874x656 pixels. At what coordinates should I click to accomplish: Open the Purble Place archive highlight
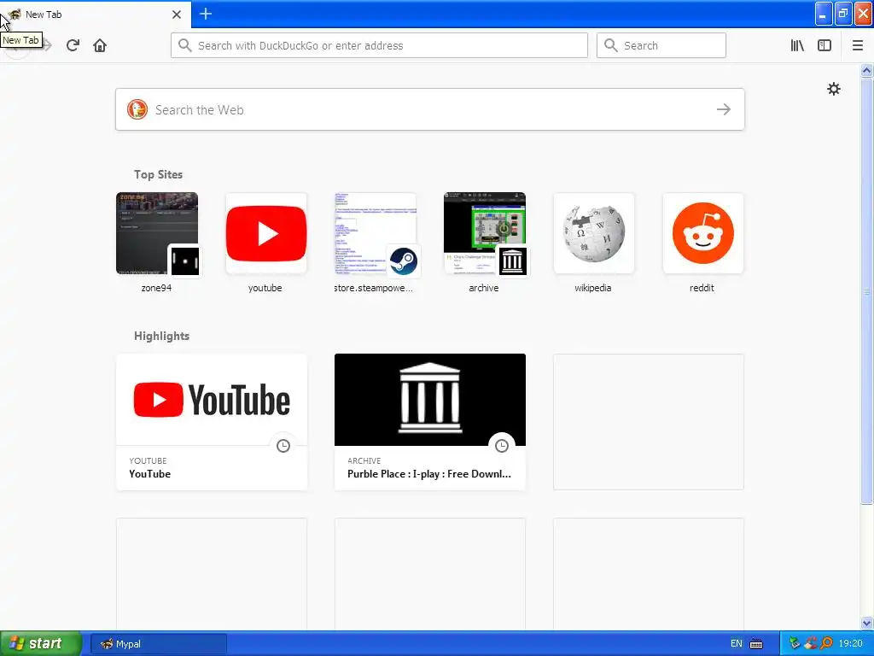(430, 422)
